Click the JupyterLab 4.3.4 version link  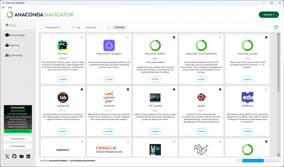click(63, 111)
